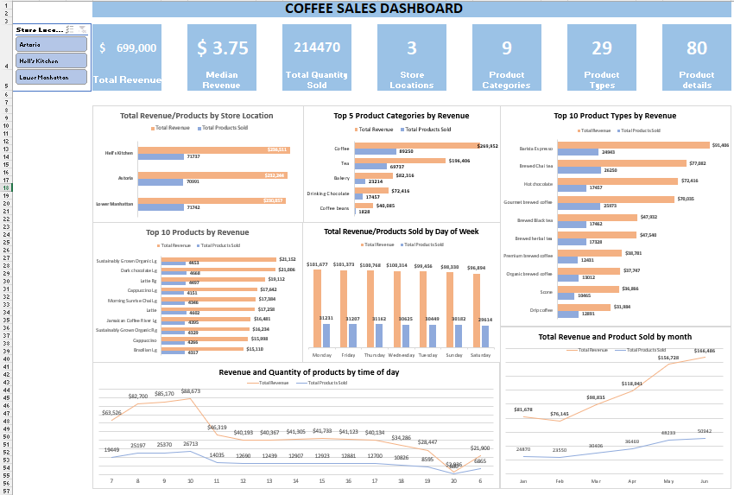
Task: Click the row 40 header
Action: 6,359
